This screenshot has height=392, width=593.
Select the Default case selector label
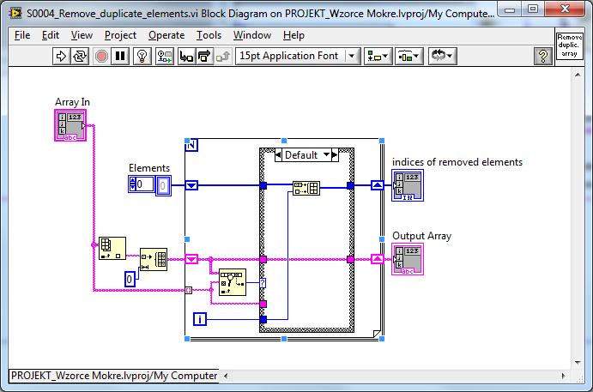click(x=301, y=155)
